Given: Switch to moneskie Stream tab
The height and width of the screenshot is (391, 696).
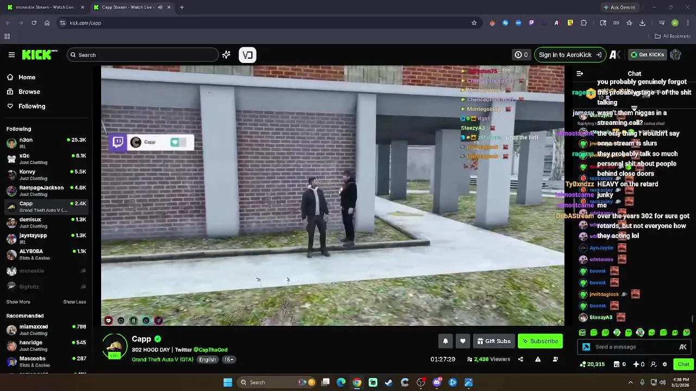Looking at the screenshot, I should pyautogui.click(x=45, y=8).
